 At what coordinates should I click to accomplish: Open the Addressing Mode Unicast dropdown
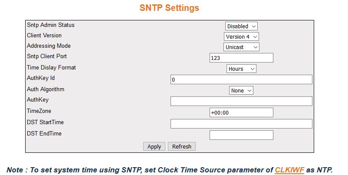(x=241, y=47)
